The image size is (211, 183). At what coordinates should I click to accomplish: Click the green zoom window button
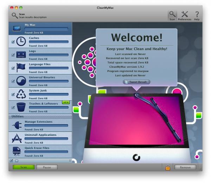tap(21, 8)
